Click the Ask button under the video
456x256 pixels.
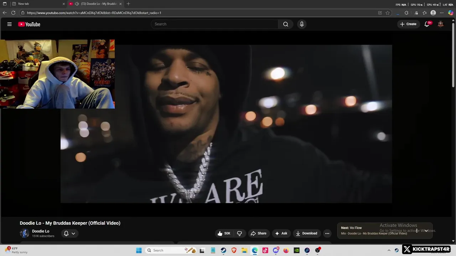(x=281, y=233)
